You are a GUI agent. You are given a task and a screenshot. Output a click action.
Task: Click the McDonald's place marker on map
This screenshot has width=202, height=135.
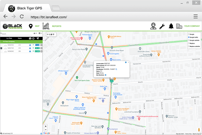81,123
